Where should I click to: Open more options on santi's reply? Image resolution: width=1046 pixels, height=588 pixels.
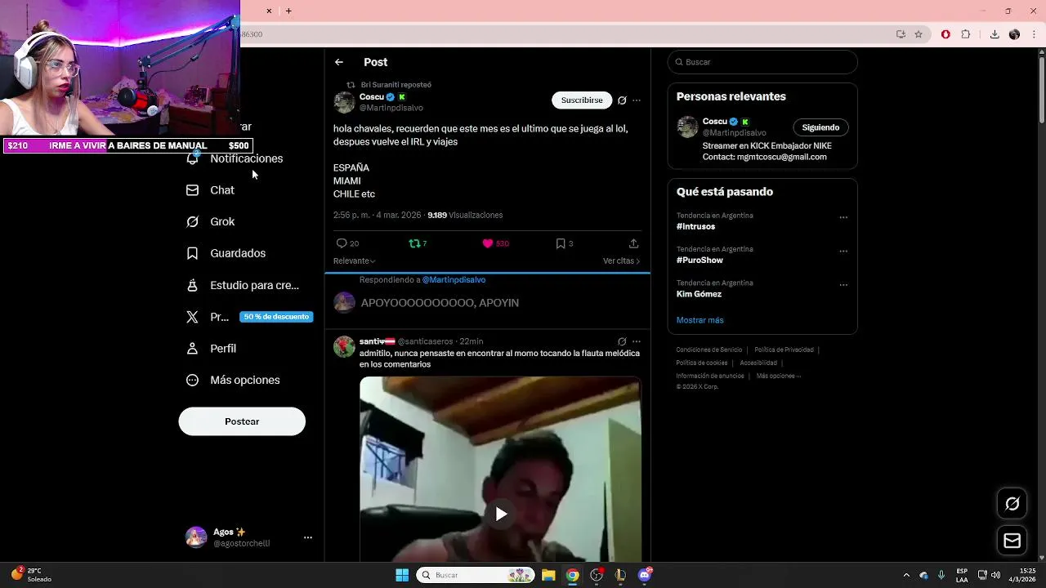tap(637, 341)
